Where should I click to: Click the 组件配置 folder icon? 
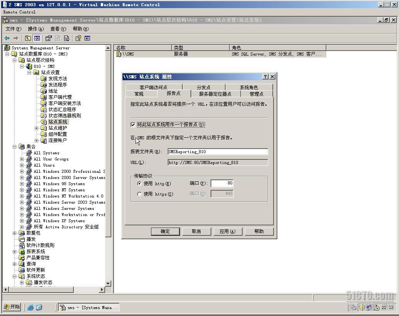[x=44, y=134]
